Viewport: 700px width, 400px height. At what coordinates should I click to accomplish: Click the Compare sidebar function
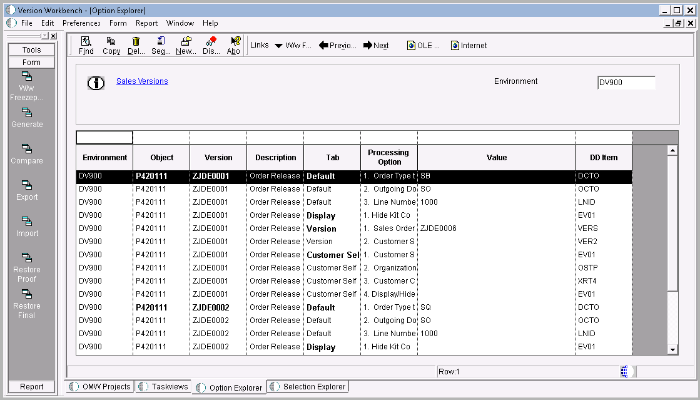(26, 155)
